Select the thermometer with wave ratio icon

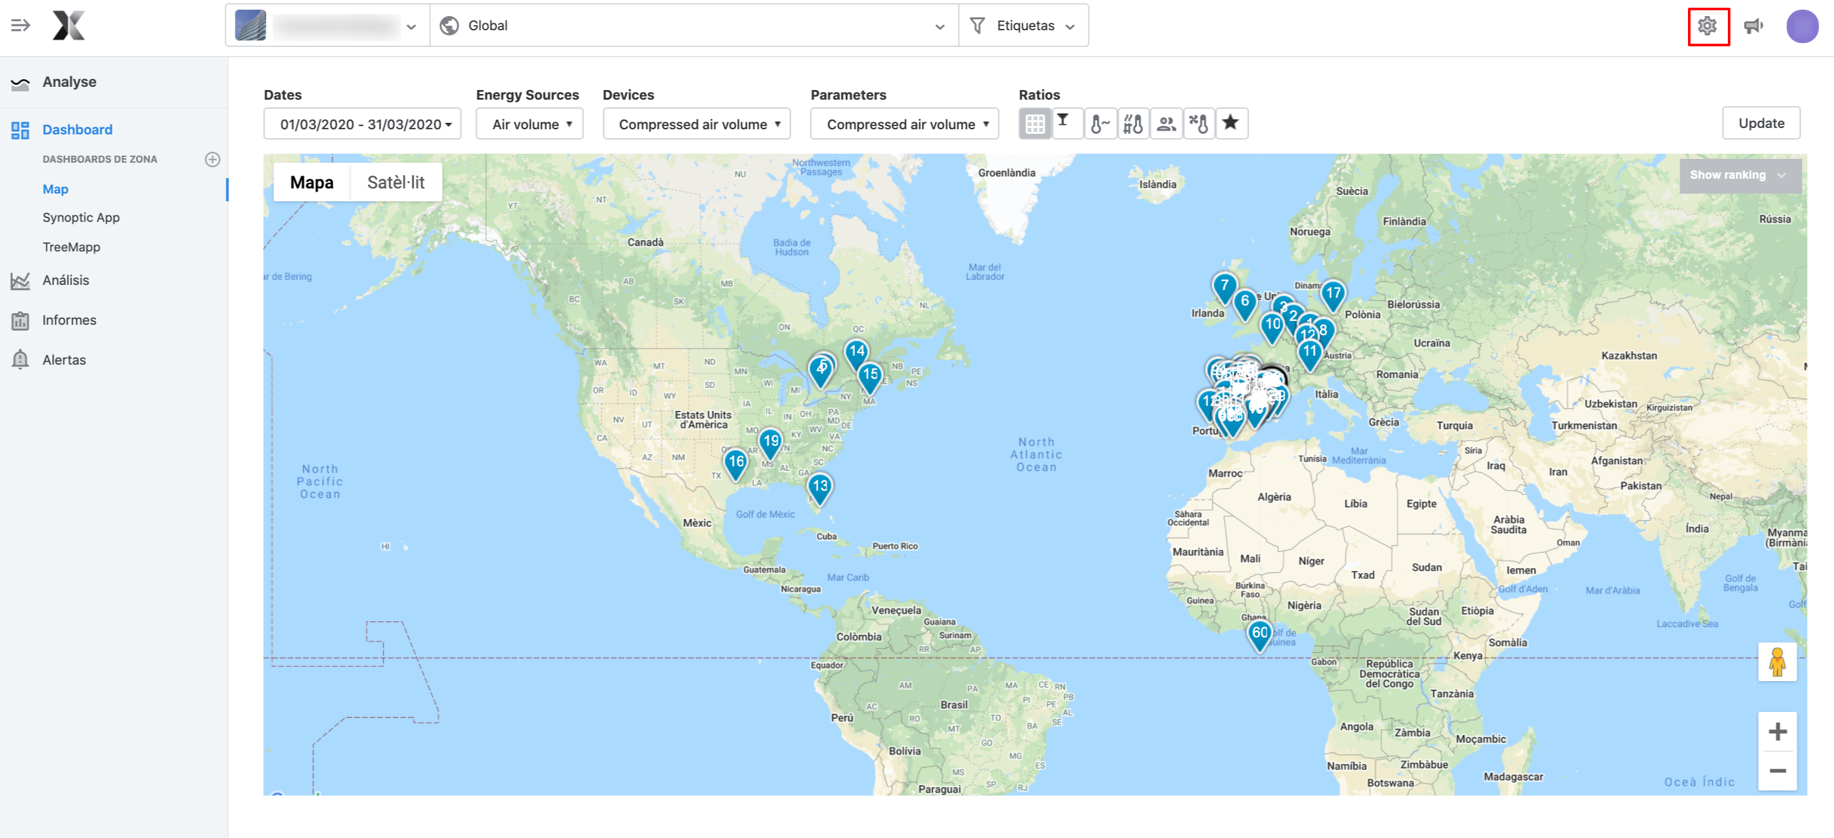(1100, 124)
